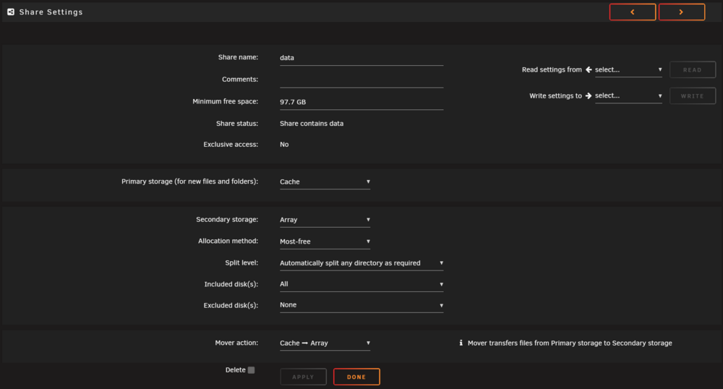Screen dimensions: 723x389
Task: Click the Share name field containing data
Action: 361,58
